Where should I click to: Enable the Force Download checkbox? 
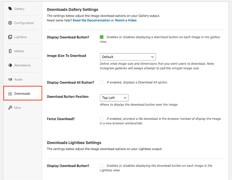102,119
